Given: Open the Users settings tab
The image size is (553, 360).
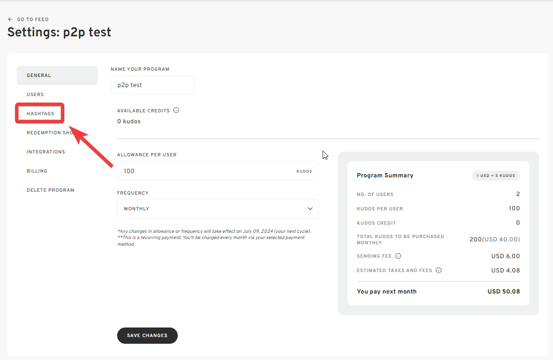Looking at the screenshot, I should tap(35, 95).
